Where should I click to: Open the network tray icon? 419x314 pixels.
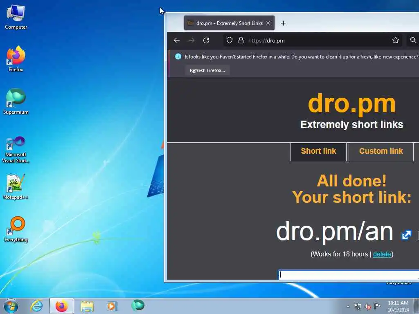(x=358, y=307)
